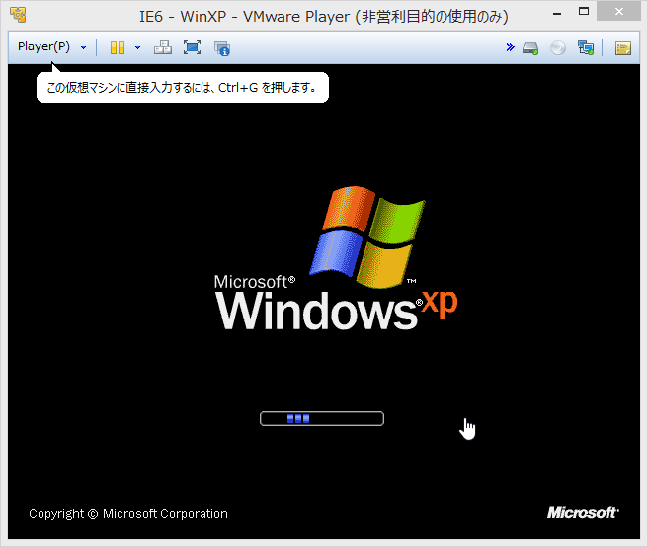Open the yellow message log note icon

click(x=622, y=47)
